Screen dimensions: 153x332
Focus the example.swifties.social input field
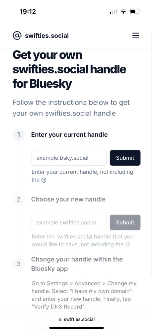pyautogui.click(x=69, y=222)
